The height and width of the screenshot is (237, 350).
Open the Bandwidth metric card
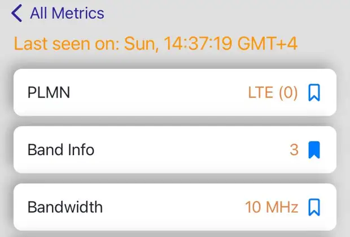click(x=175, y=207)
